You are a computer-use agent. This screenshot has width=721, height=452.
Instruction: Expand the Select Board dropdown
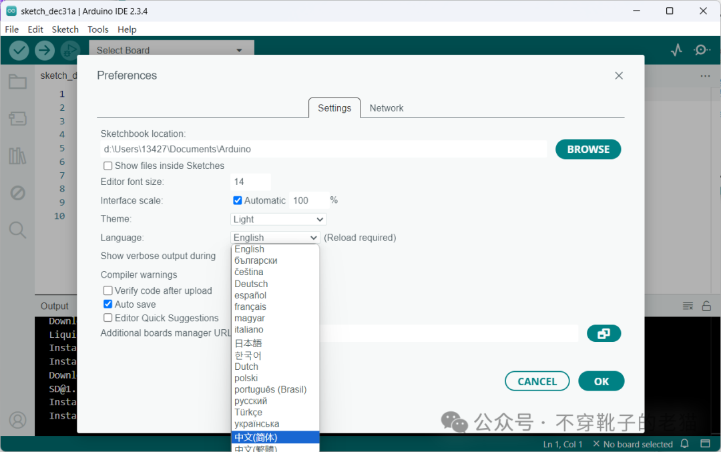[171, 50]
